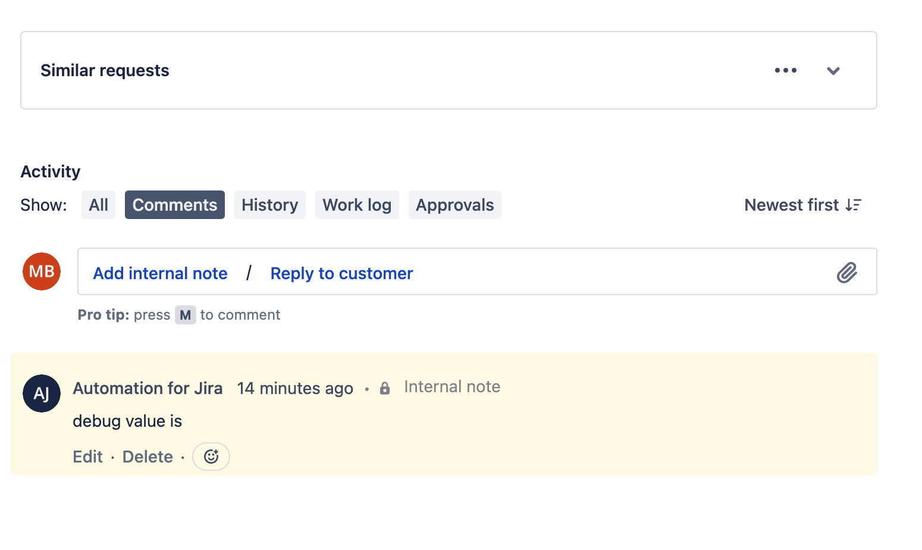Toggle the All activity filter

click(x=98, y=204)
